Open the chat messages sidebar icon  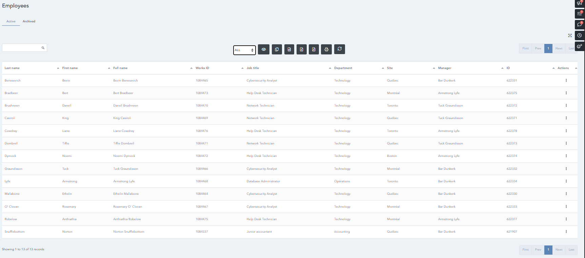(x=580, y=24)
